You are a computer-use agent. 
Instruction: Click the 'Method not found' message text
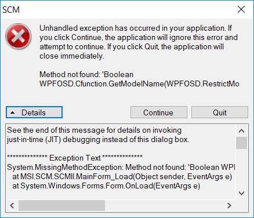tap(139, 79)
